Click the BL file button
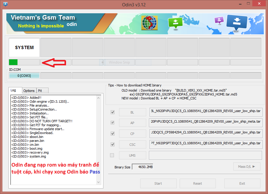 pyautogui.click(x=132, y=112)
